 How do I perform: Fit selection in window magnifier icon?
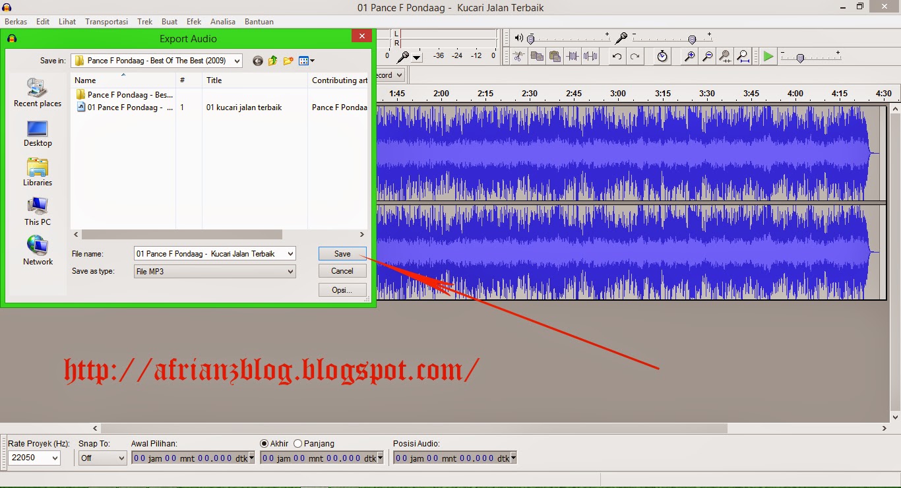tap(725, 57)
